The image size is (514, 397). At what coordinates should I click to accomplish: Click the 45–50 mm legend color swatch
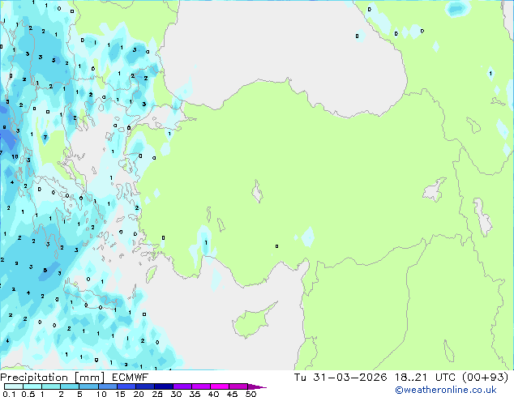[x=238, y=386]
